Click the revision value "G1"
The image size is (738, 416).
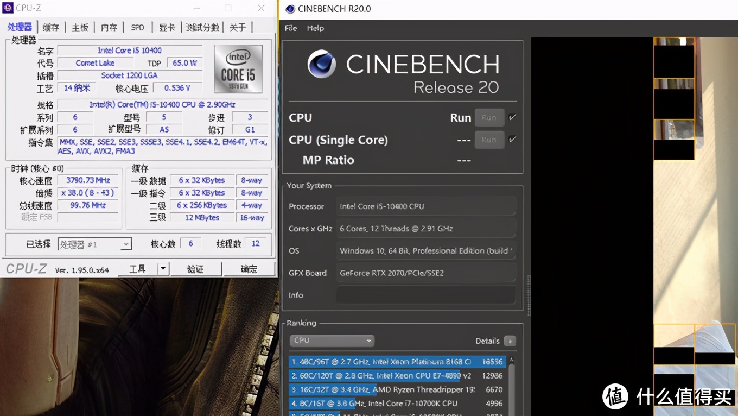(x=250, y=130)
